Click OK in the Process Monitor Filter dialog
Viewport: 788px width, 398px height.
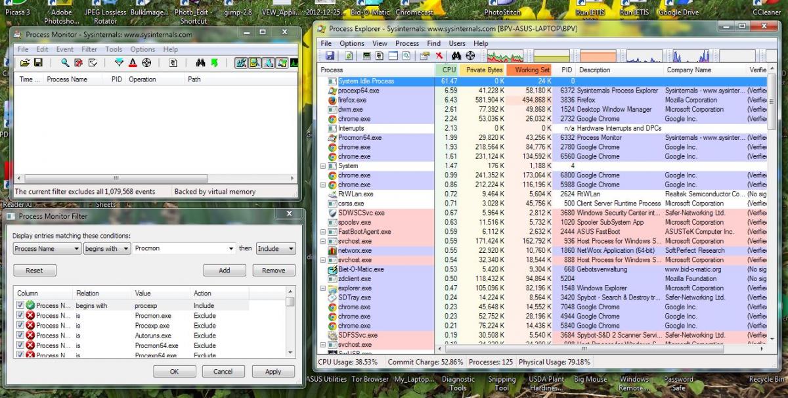click(x=174, y=371)
